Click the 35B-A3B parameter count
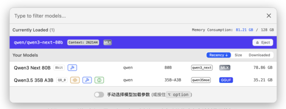The image size is (286, 109). (173, 80)
